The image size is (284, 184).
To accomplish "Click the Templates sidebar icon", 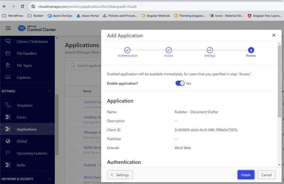I will [8, 105].
